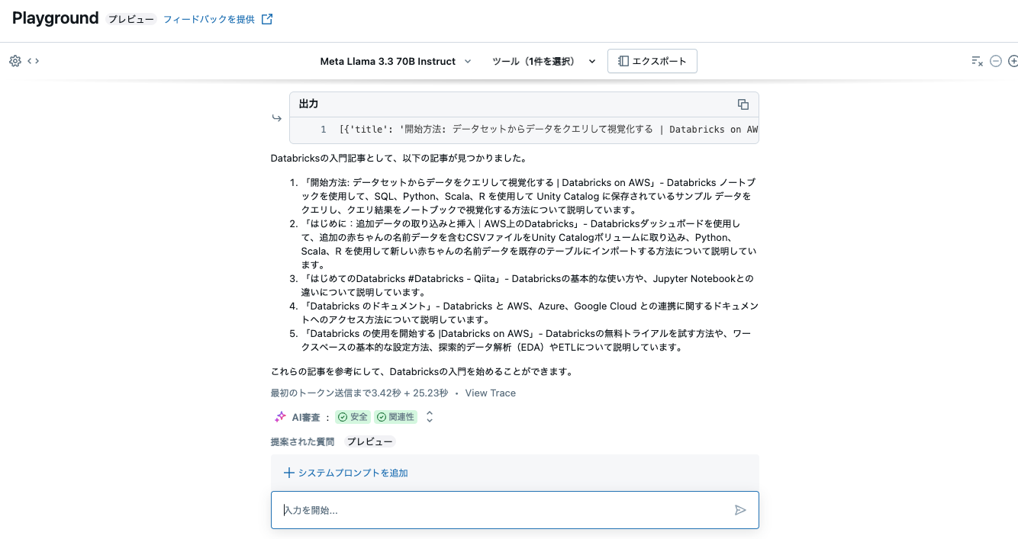Toggle the 関連性 AI judge badge

(396, 417)
